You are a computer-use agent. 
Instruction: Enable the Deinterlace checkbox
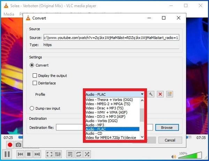pyautogui.click(x=35, y=83)
